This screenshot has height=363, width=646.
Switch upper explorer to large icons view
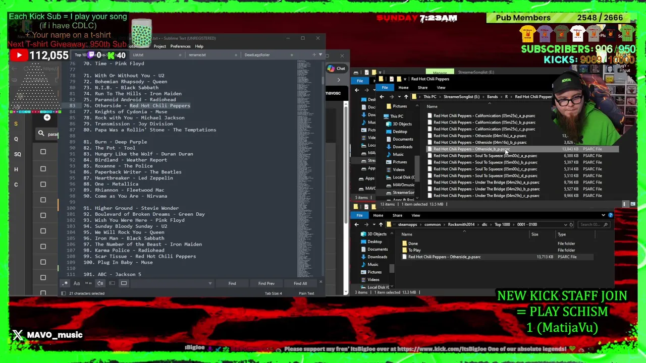pyautogui.click(x=633, y=204)
